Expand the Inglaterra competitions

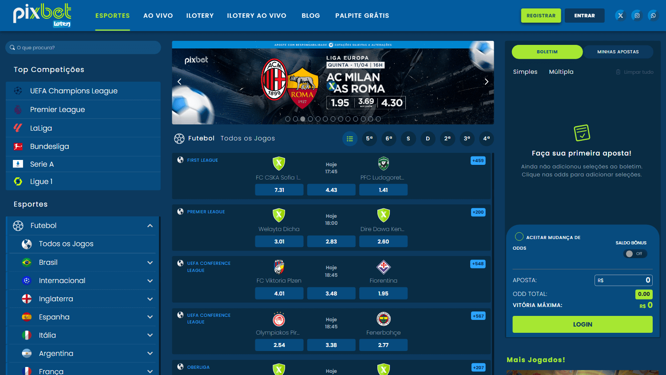pyautogui.click(x=150, y=299)
